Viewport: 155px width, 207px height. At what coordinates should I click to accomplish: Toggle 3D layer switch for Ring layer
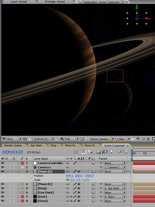93,188
